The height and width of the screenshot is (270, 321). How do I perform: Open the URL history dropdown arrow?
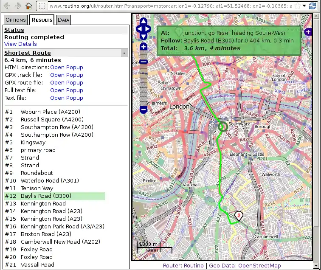pyautogui.click(x=304, y=6)
